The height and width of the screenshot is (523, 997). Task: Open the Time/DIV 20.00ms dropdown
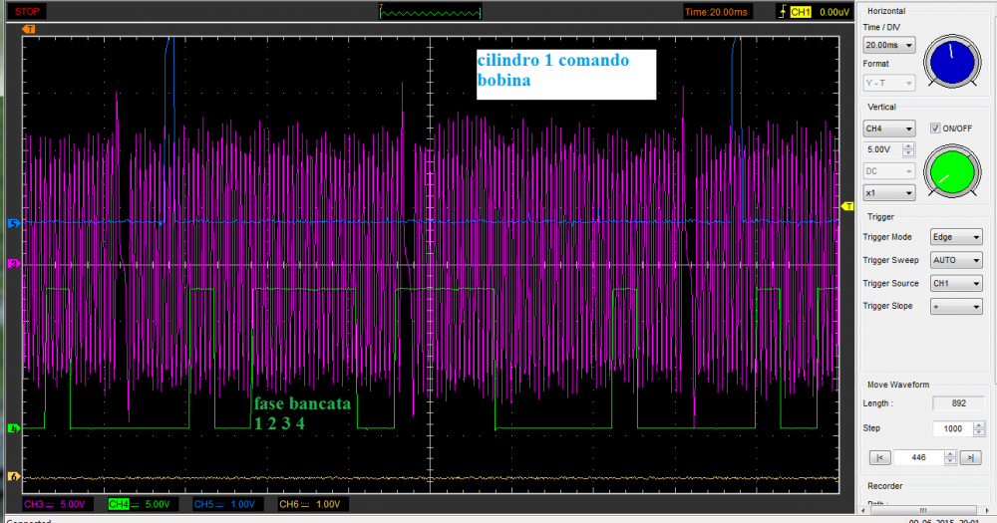(888, 45)
